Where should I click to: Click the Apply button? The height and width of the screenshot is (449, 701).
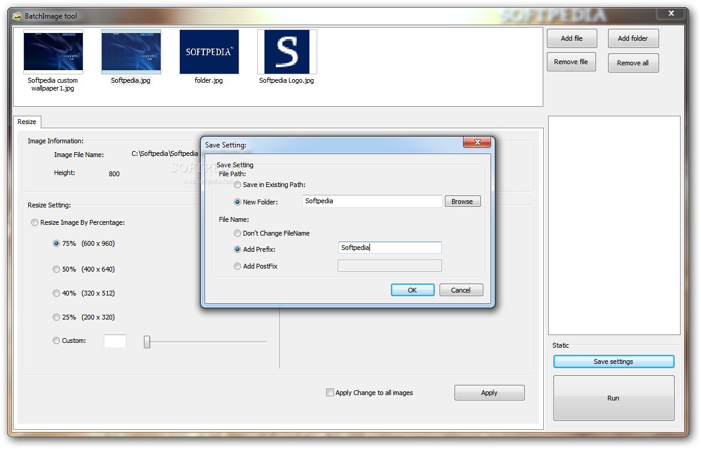tap(489, 393)
